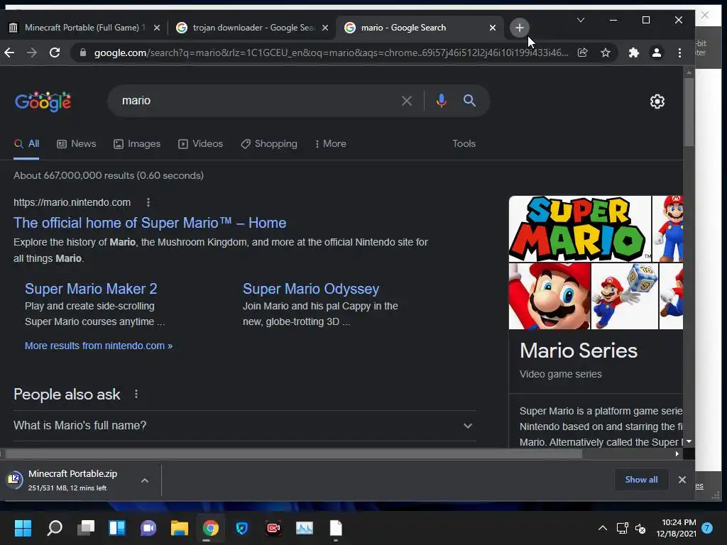Open notification center badge
This screenshot has width=727, height=545.
click(x=706, y=528)
